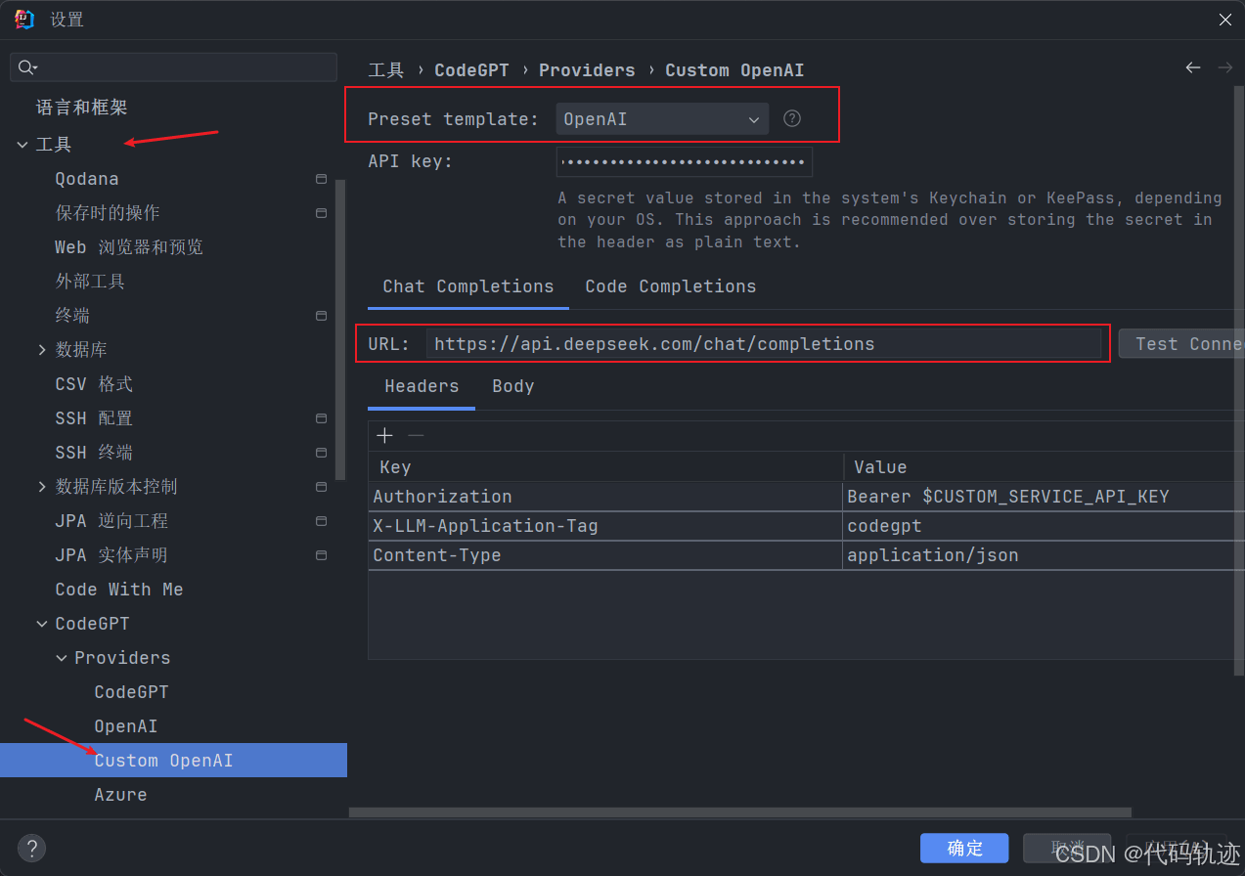The height and width of the screenshot is (876, 1245).
Task: Click the forward arrow navigation icon
Action: click(1224, 67)
